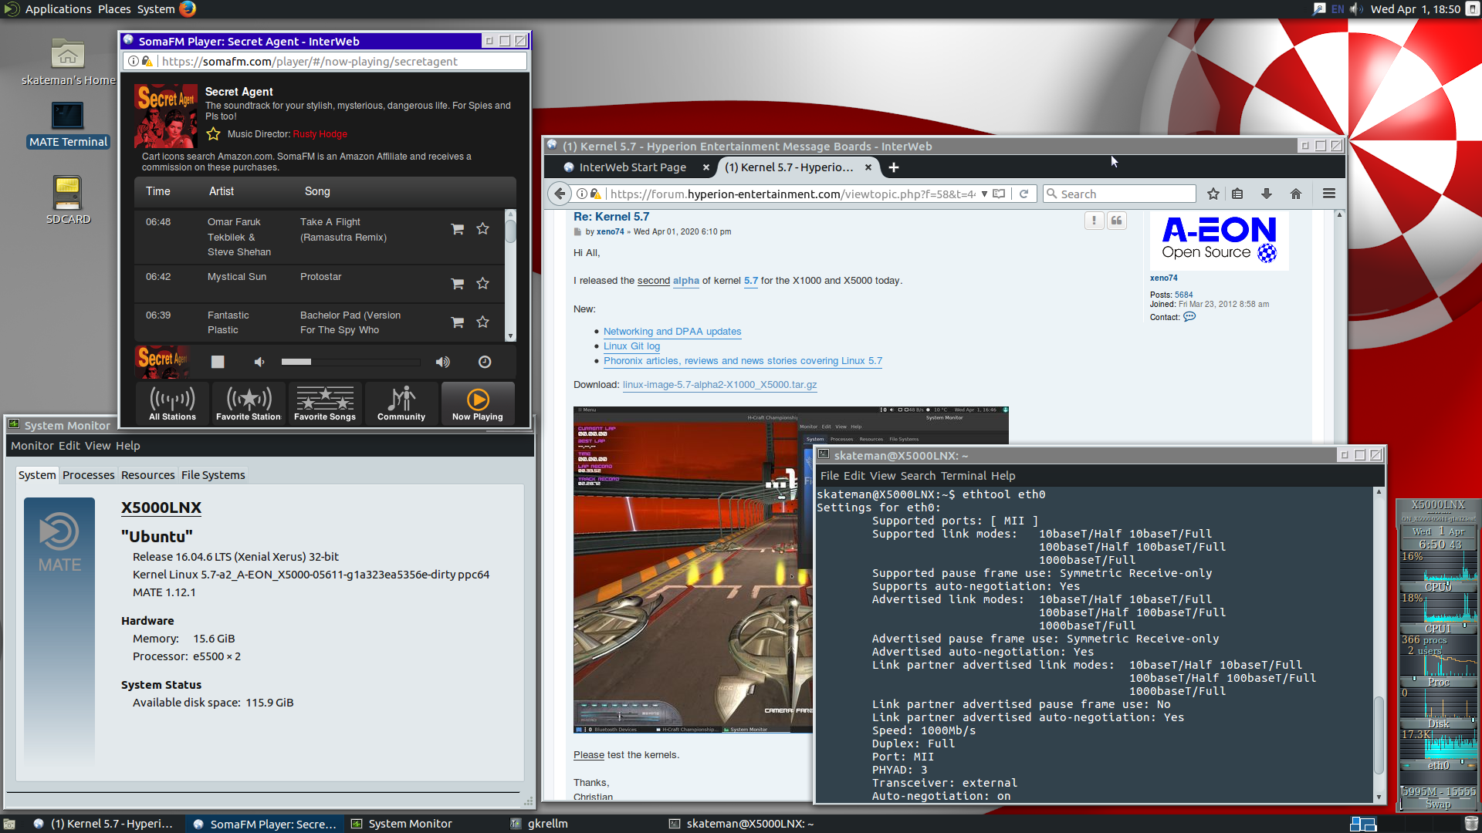Reload the forum page
This screenshot has width=1482, height=833.
pyautogui.click(x=1024, y=194)
